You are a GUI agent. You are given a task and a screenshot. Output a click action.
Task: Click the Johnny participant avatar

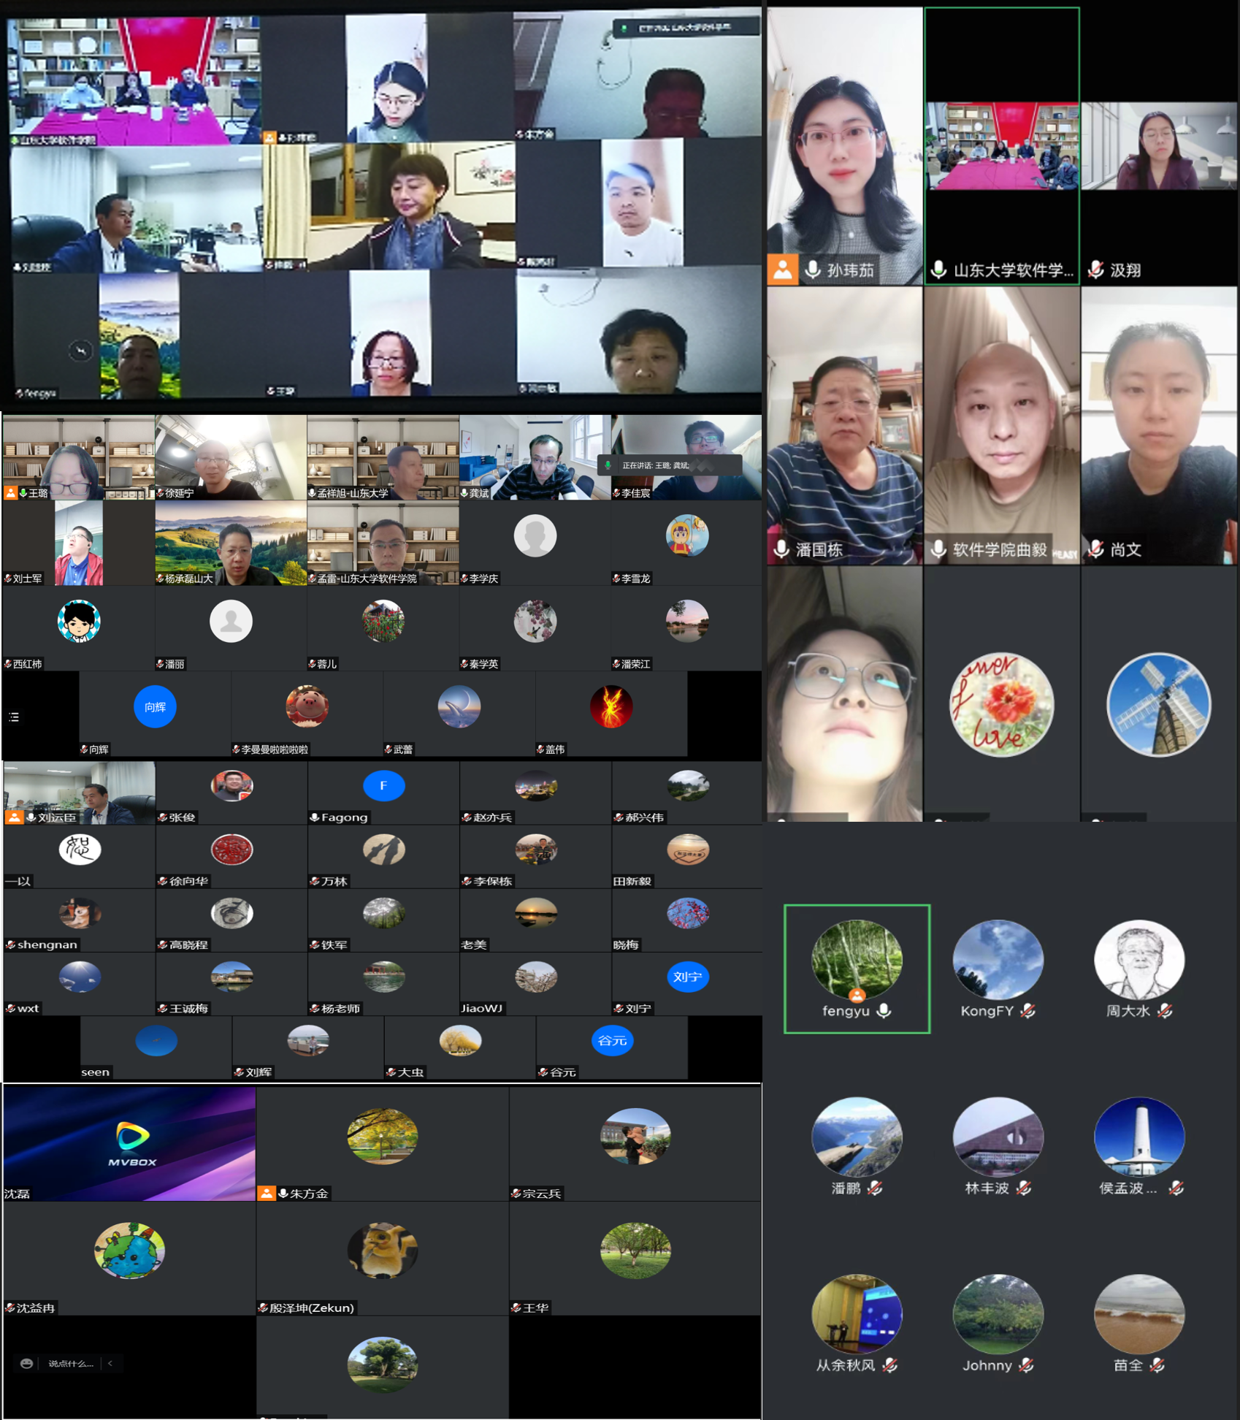[x=998, y=1314]
